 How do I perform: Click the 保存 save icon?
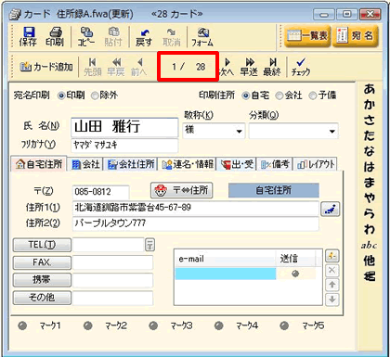tap(28, 36)
